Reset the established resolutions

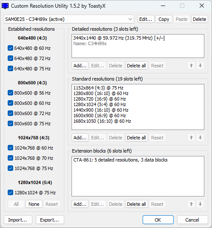(52, 204)
